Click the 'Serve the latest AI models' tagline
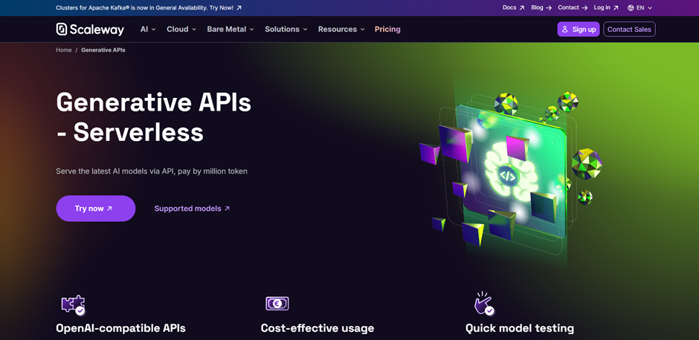This screenshot has height=340, width=699. (152, 171)
